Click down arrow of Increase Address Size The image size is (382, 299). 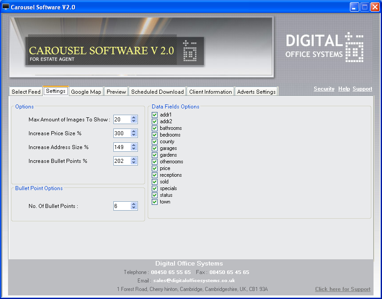(x=133, y=149)
